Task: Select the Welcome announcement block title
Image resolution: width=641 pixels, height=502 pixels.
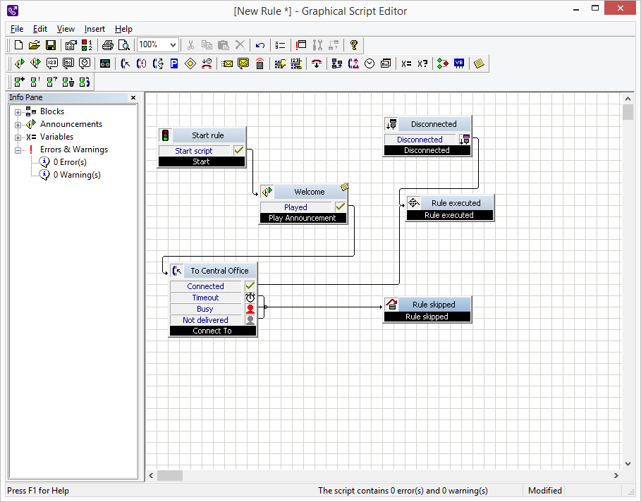Action: click(x=309, y=192)
